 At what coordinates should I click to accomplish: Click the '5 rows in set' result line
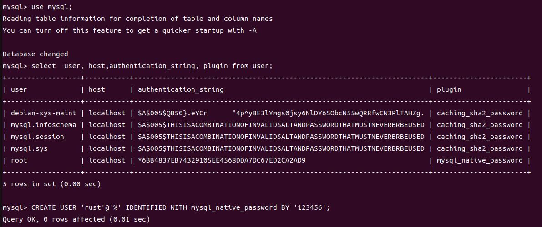coord(51,184)
